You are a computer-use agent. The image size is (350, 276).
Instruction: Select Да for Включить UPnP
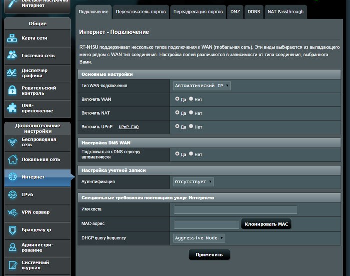[177, 126]
